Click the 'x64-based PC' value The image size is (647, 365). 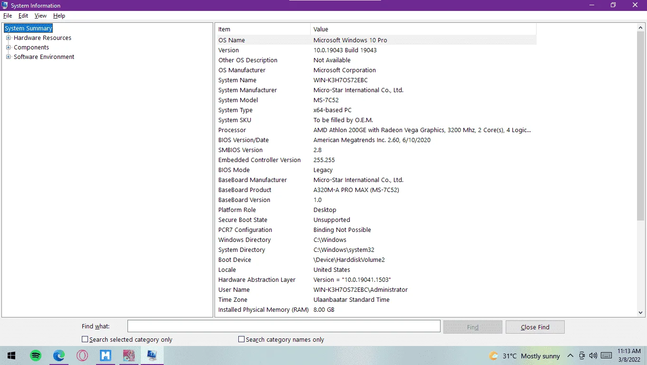pos(333,110)
